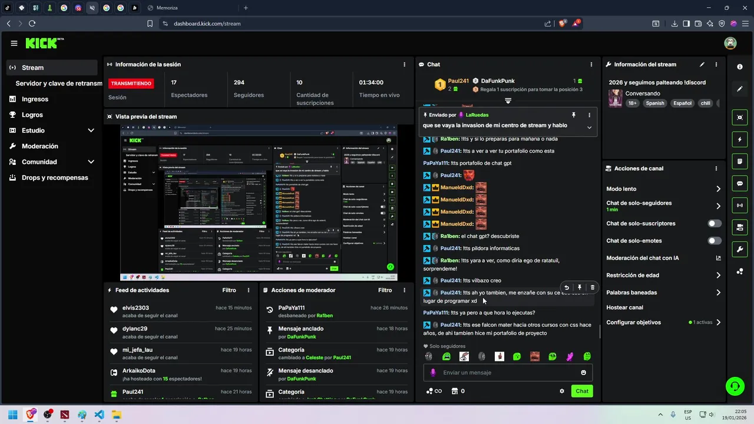The height and width of the screenshot is (424, 754).
Task: Open chat settings gear icon
Action: pos(562,391)
